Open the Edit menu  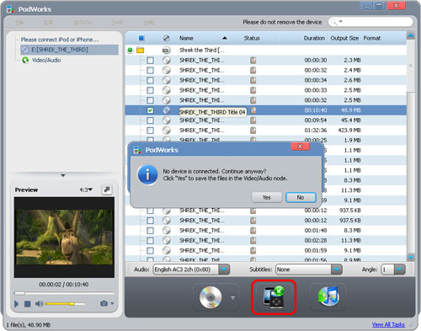(x=48, y=22)
